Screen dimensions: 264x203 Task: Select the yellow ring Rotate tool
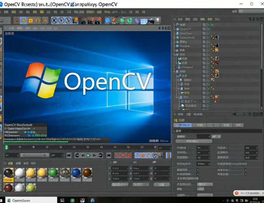[38, 21]
